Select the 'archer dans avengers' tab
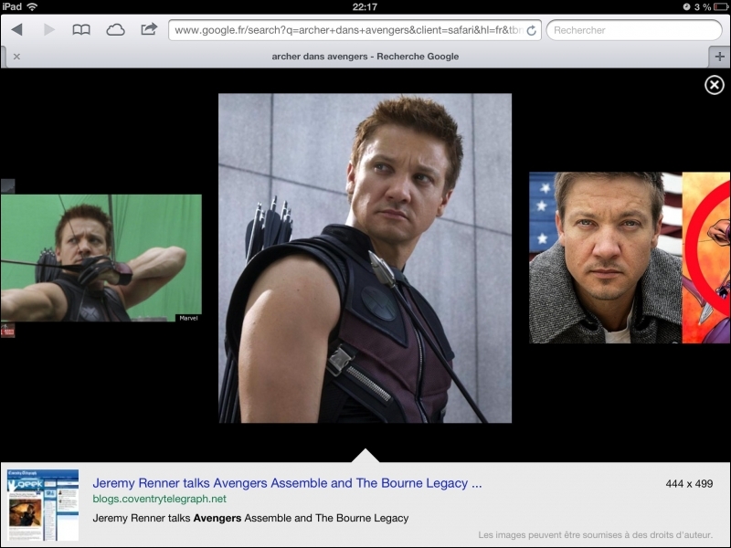731x548 pixels. tap(365, 57)
